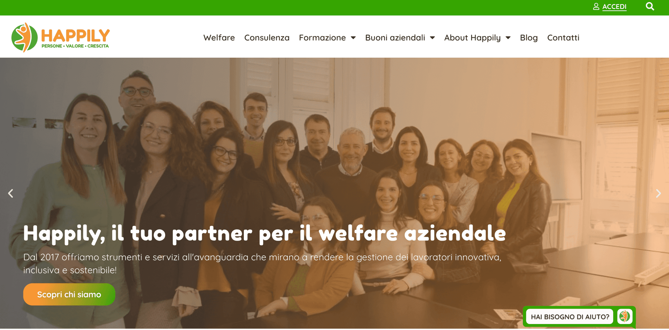
Task: Advance carousel with right arrow
Action: 658,193
